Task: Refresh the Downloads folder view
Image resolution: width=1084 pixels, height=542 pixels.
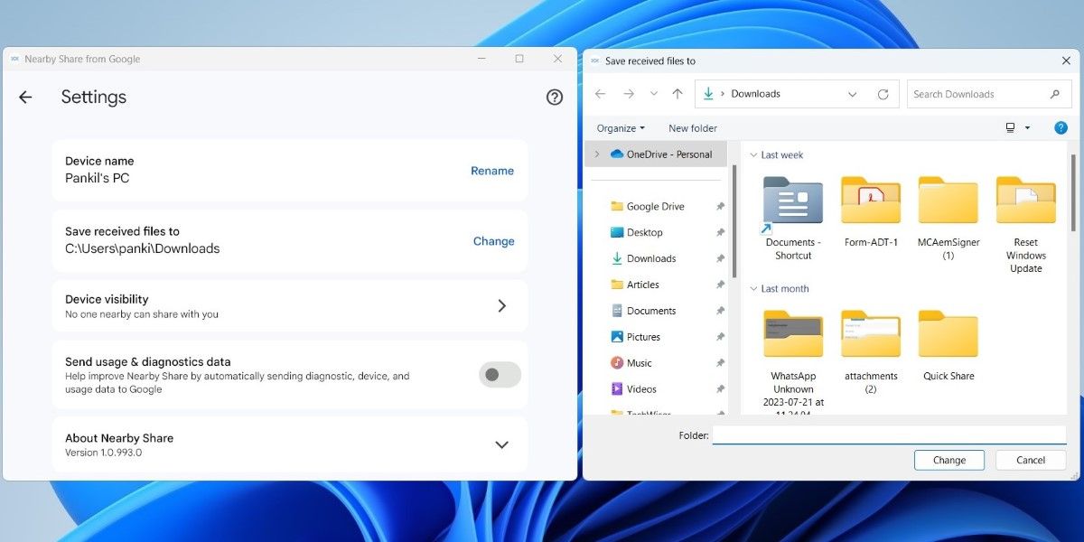Action: [883, 93]
